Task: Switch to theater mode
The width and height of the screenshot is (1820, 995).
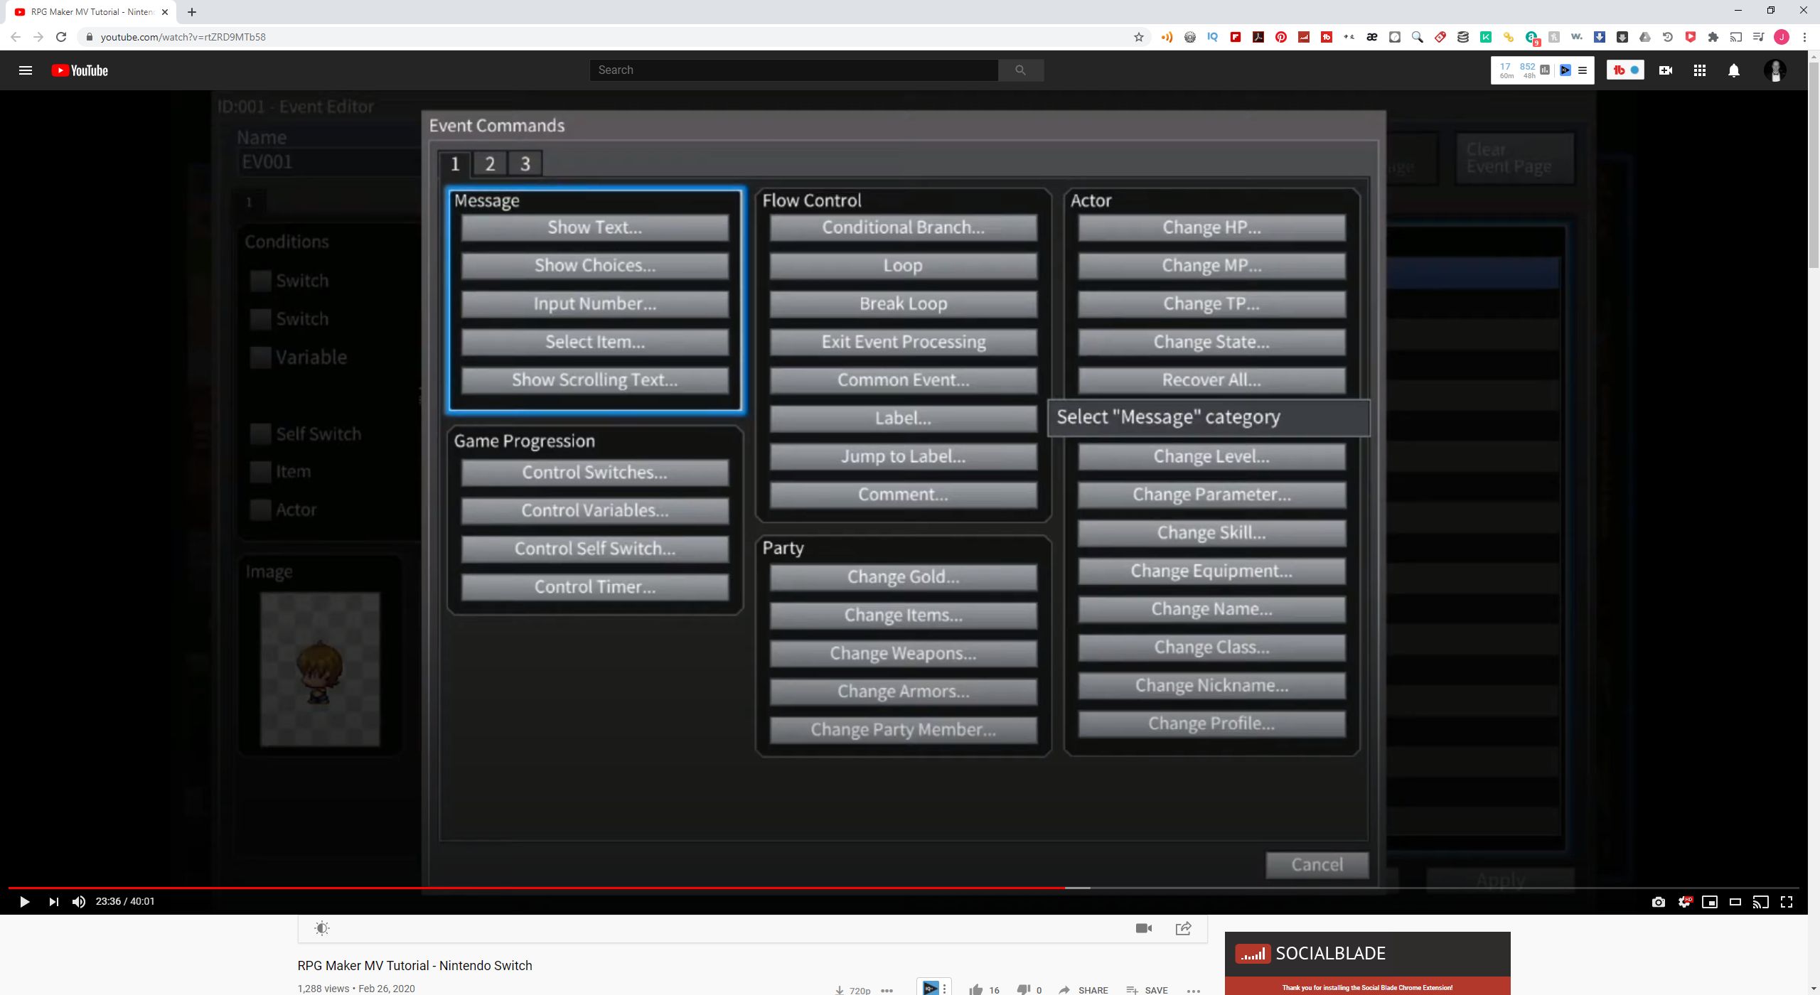Action: [1735, 902]
